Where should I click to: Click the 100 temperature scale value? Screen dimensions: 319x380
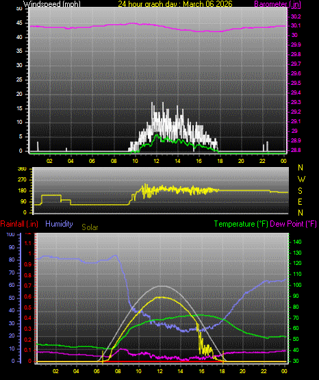[297, 285]
